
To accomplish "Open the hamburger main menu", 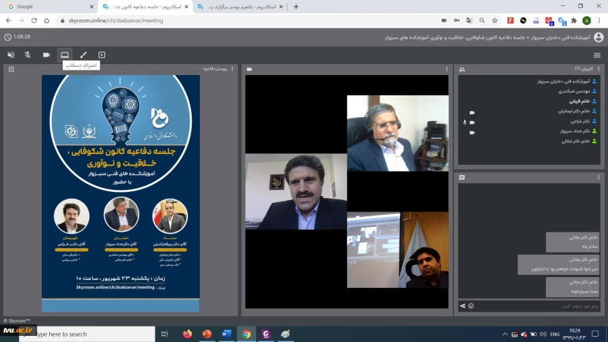I will (x=597, y=55).
